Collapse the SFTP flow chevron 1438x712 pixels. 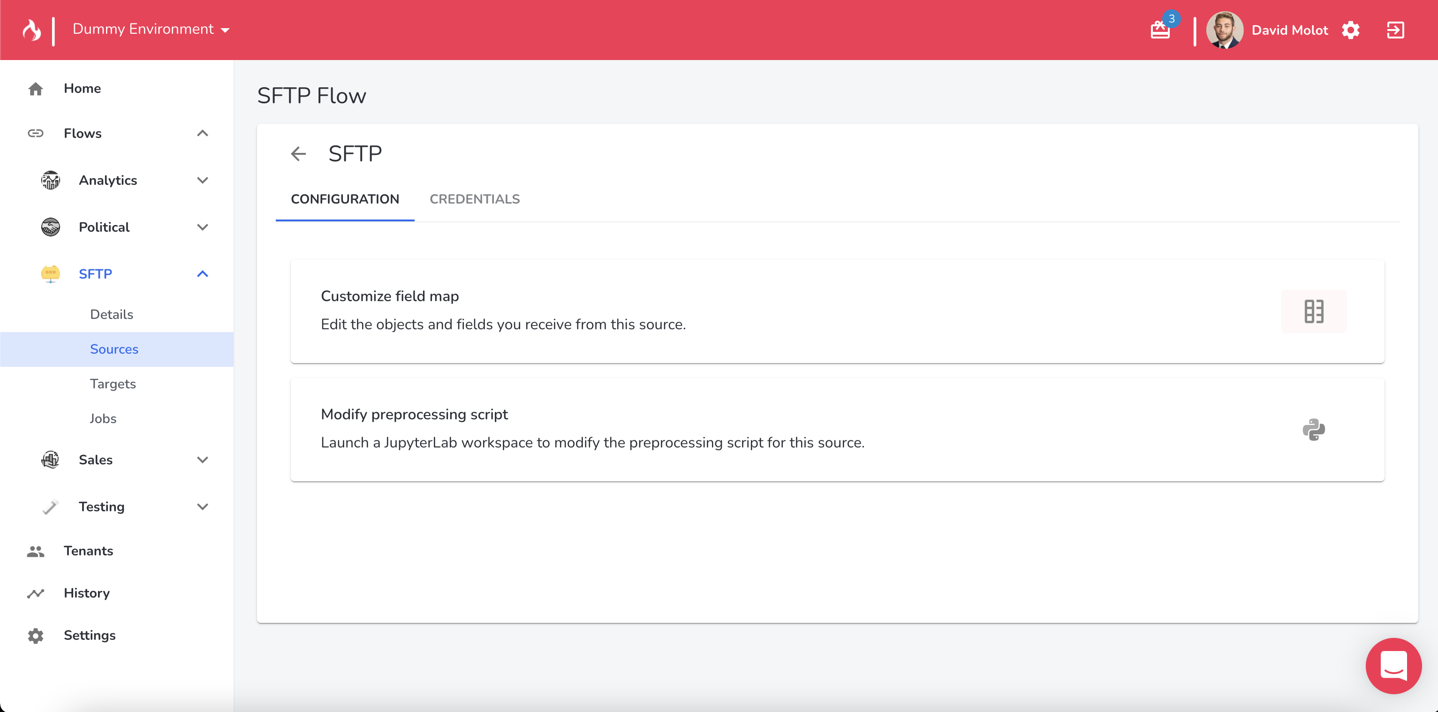click(x=203, y=274)
